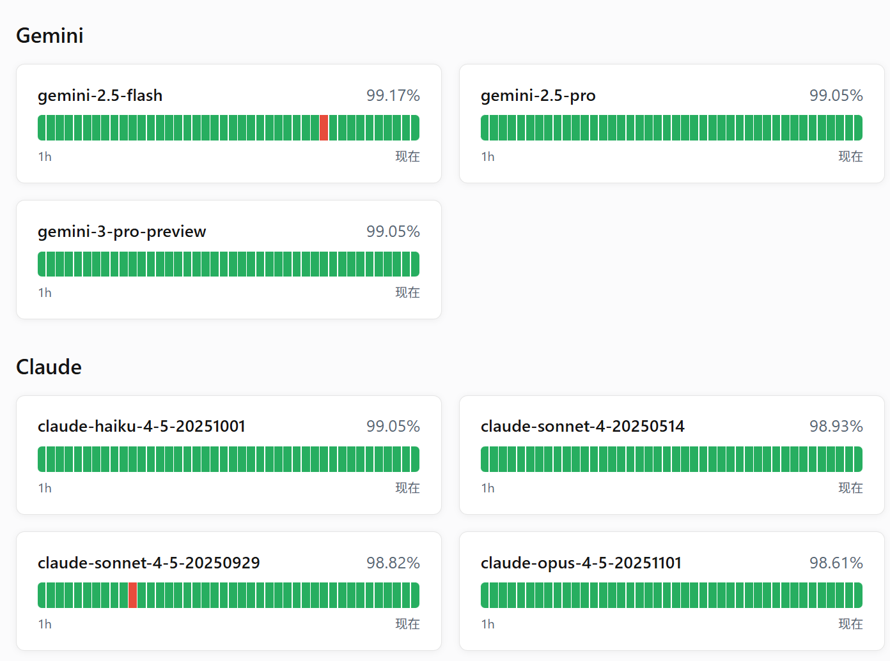890x661 pixels.
Task: Click the 99.17% uptime value
Action: click(x=393, y=96)
